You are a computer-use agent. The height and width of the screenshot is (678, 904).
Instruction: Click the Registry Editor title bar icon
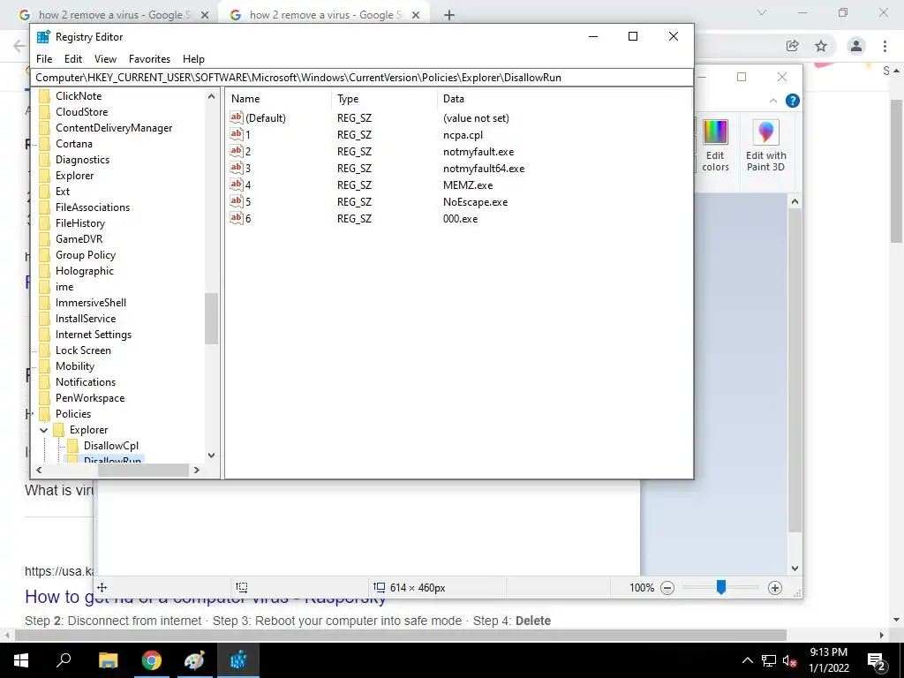[x=43, y=37]
